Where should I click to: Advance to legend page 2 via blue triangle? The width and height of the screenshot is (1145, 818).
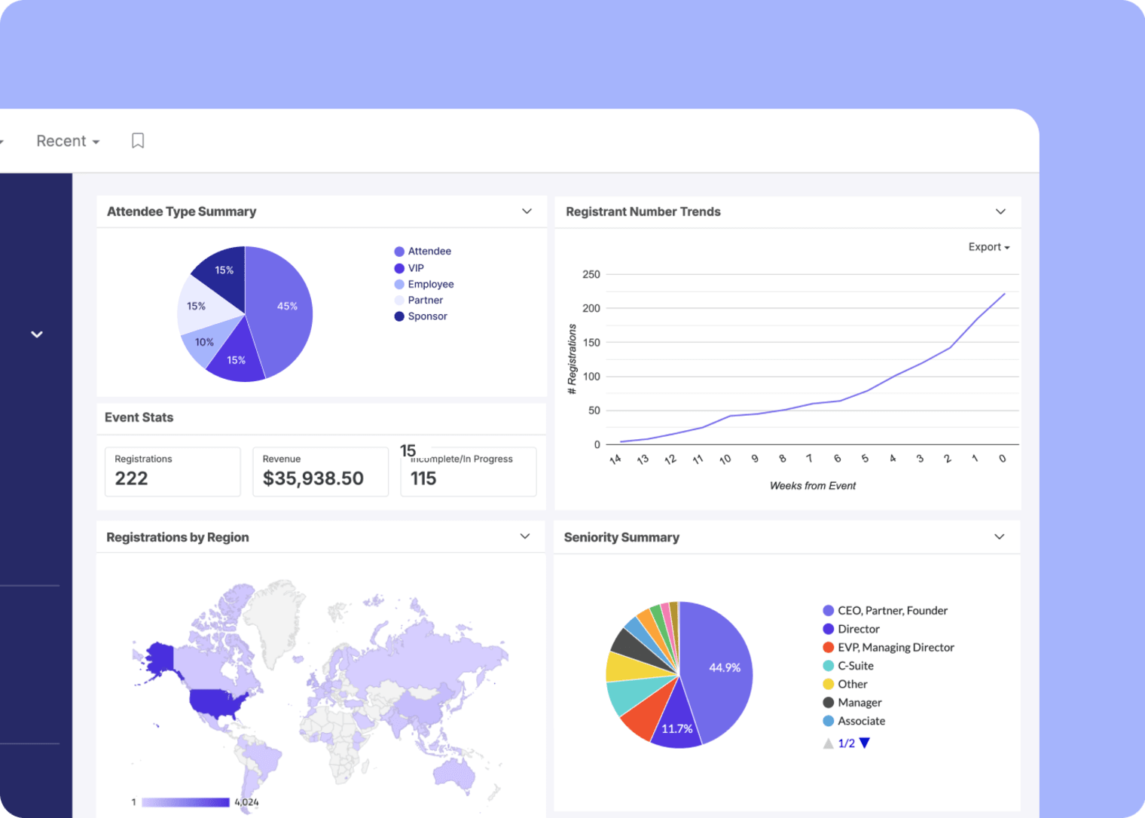863,743
